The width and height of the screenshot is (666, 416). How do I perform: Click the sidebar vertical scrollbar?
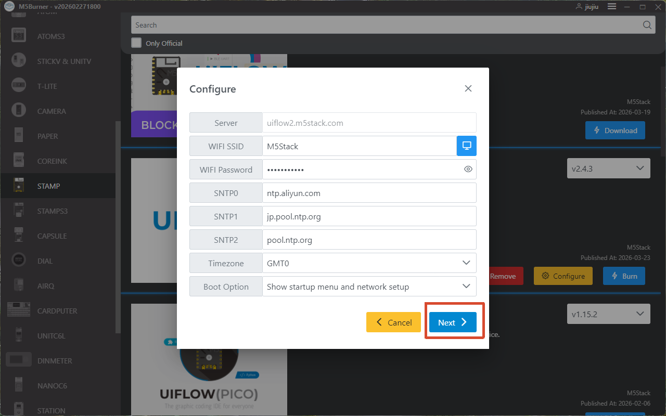(118, 229)
